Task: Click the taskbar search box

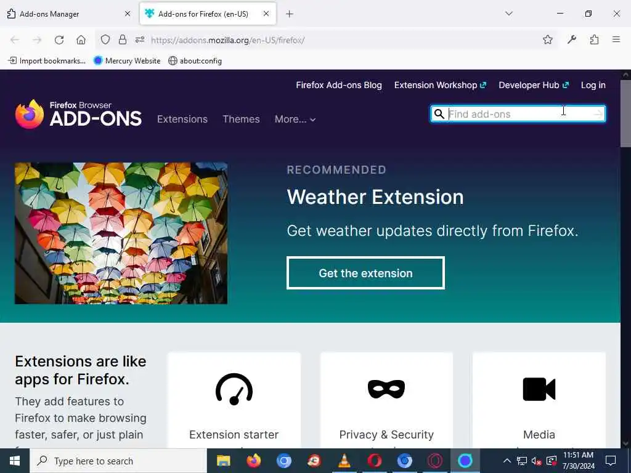Action: coord(118,461)
